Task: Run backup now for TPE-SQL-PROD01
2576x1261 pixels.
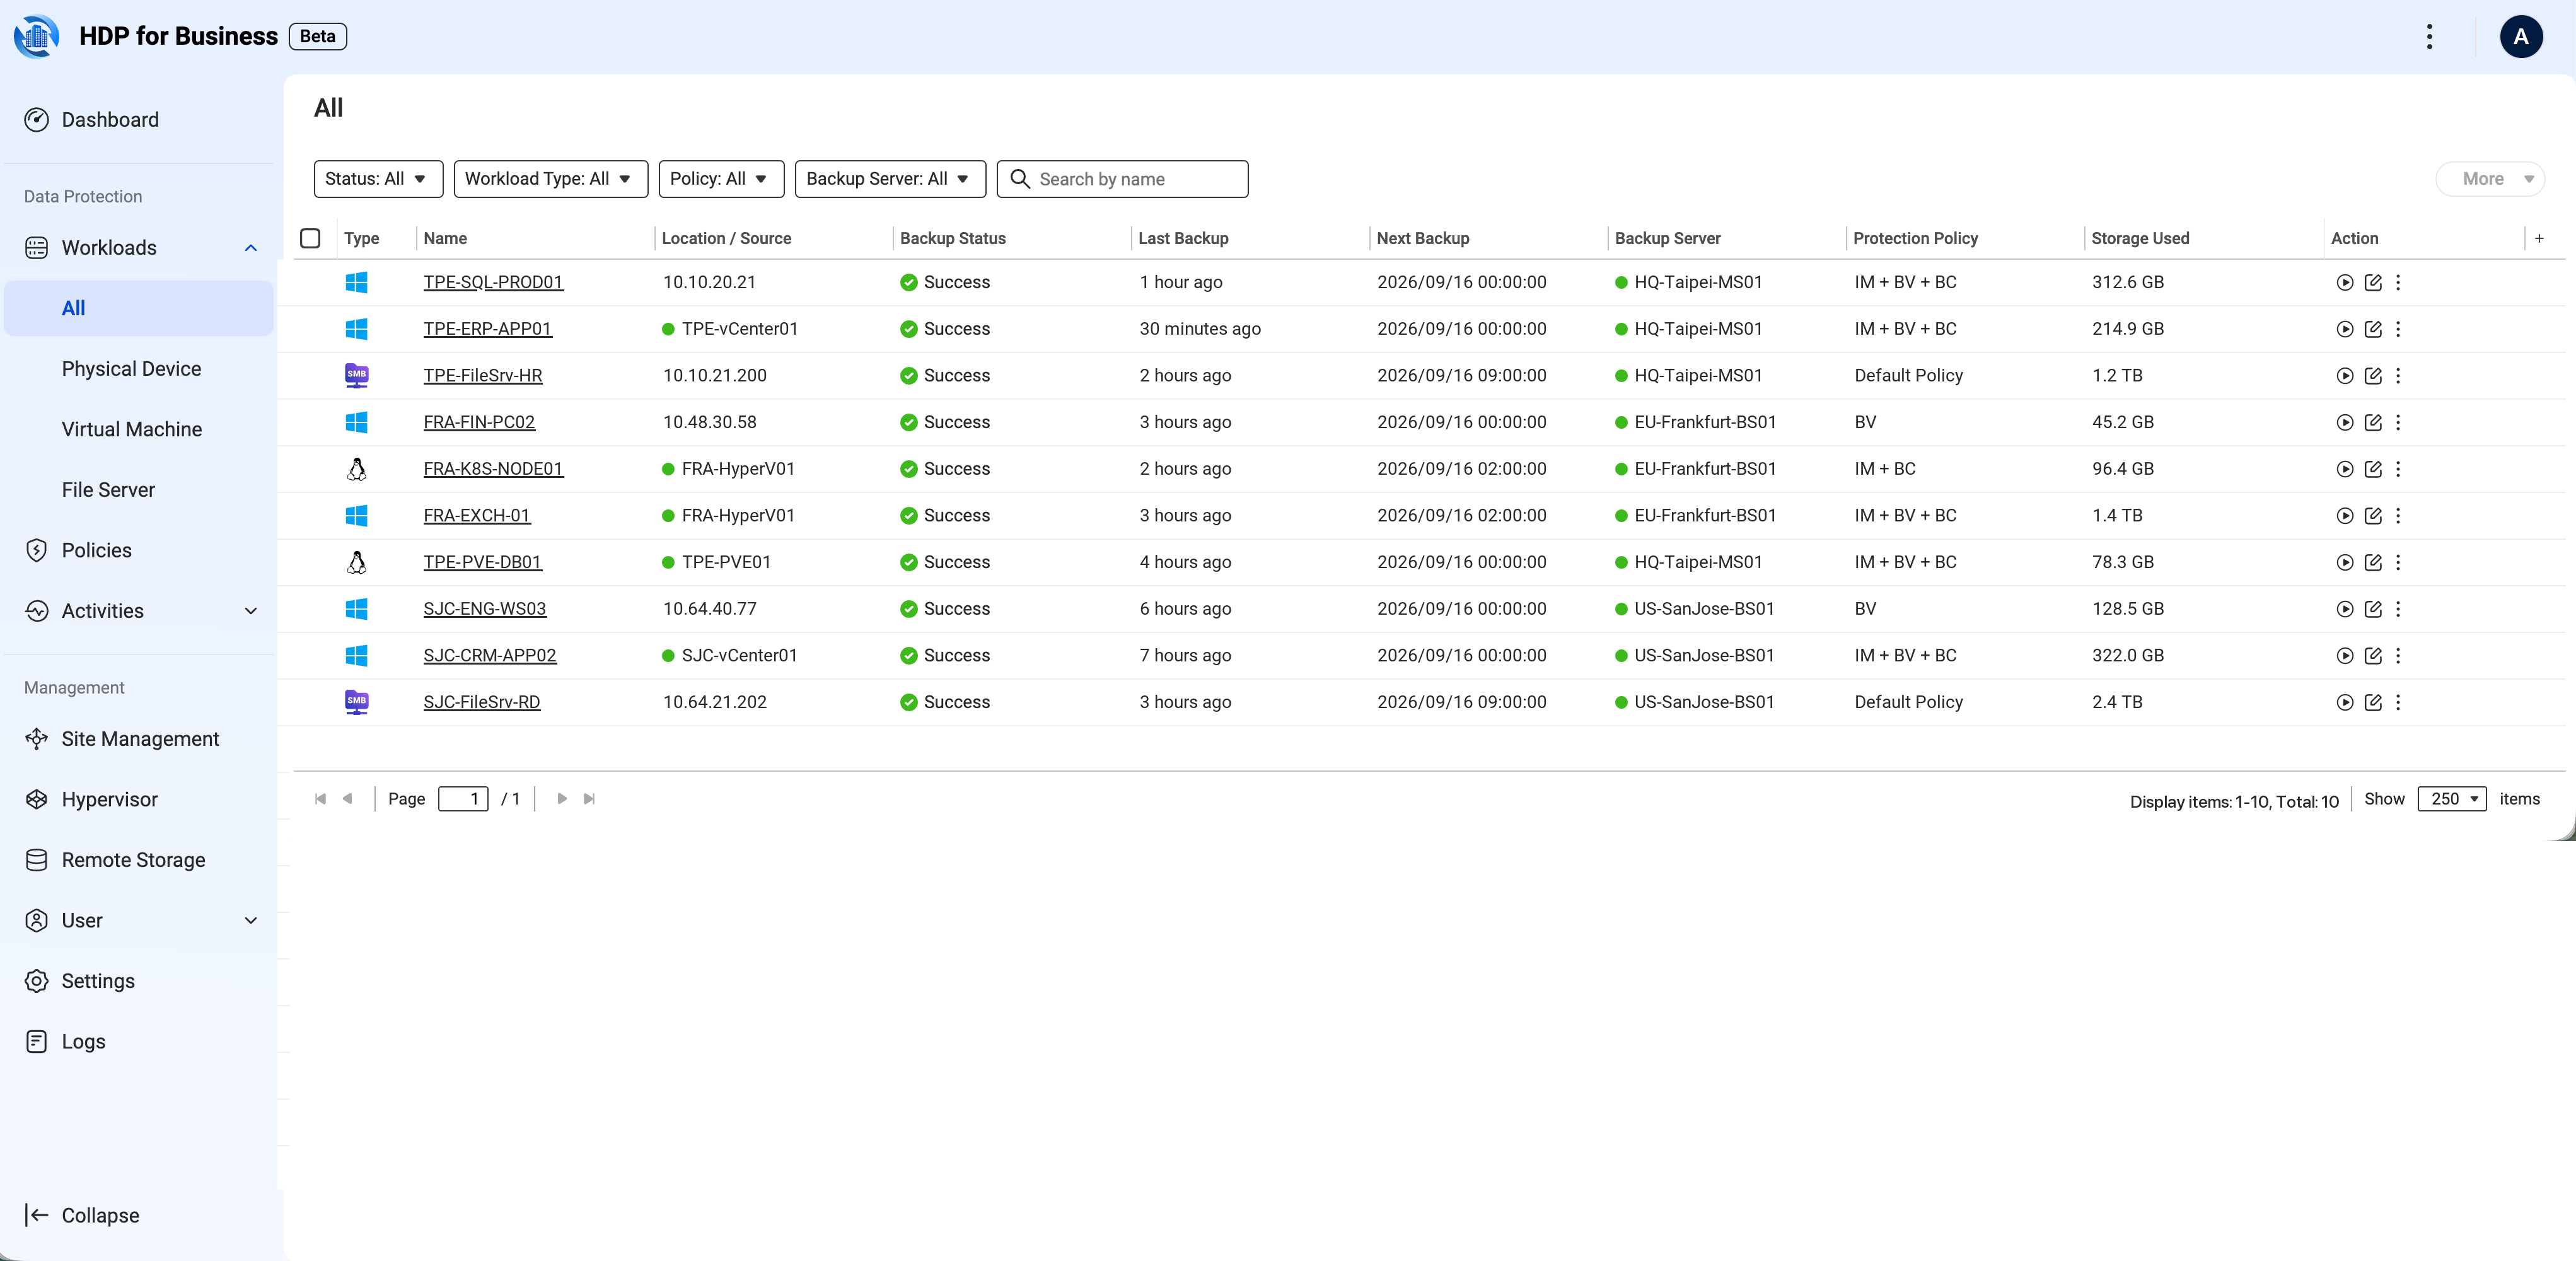Action: [2344, 282]
